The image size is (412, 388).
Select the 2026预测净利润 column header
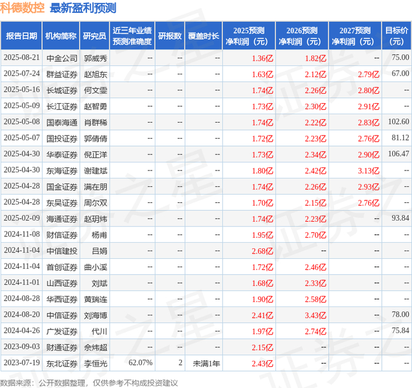click(302, 36)
